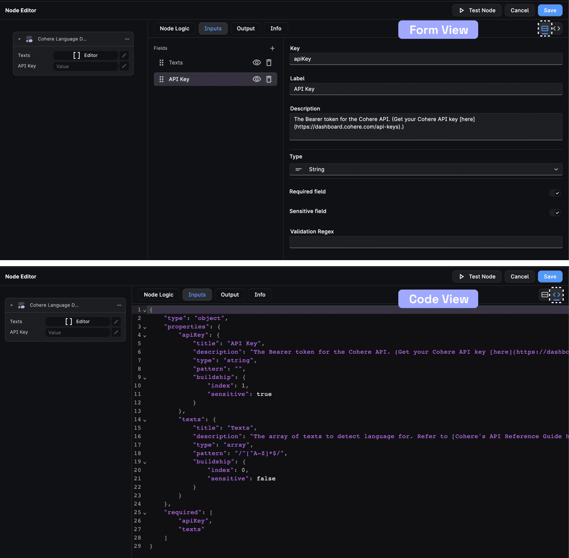
Task: Toggle the Sensitive field switch
Action: tap(555, 213)
